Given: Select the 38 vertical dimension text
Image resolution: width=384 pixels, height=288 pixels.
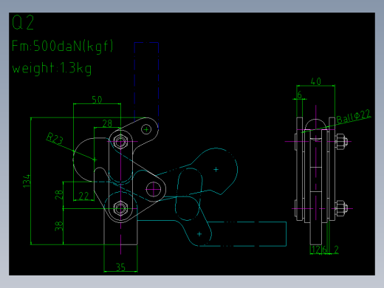Looking at the screenshot, I should (x=59, y=227).
